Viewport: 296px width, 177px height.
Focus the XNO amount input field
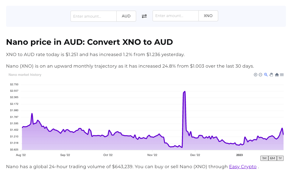[x=176, y=16]
